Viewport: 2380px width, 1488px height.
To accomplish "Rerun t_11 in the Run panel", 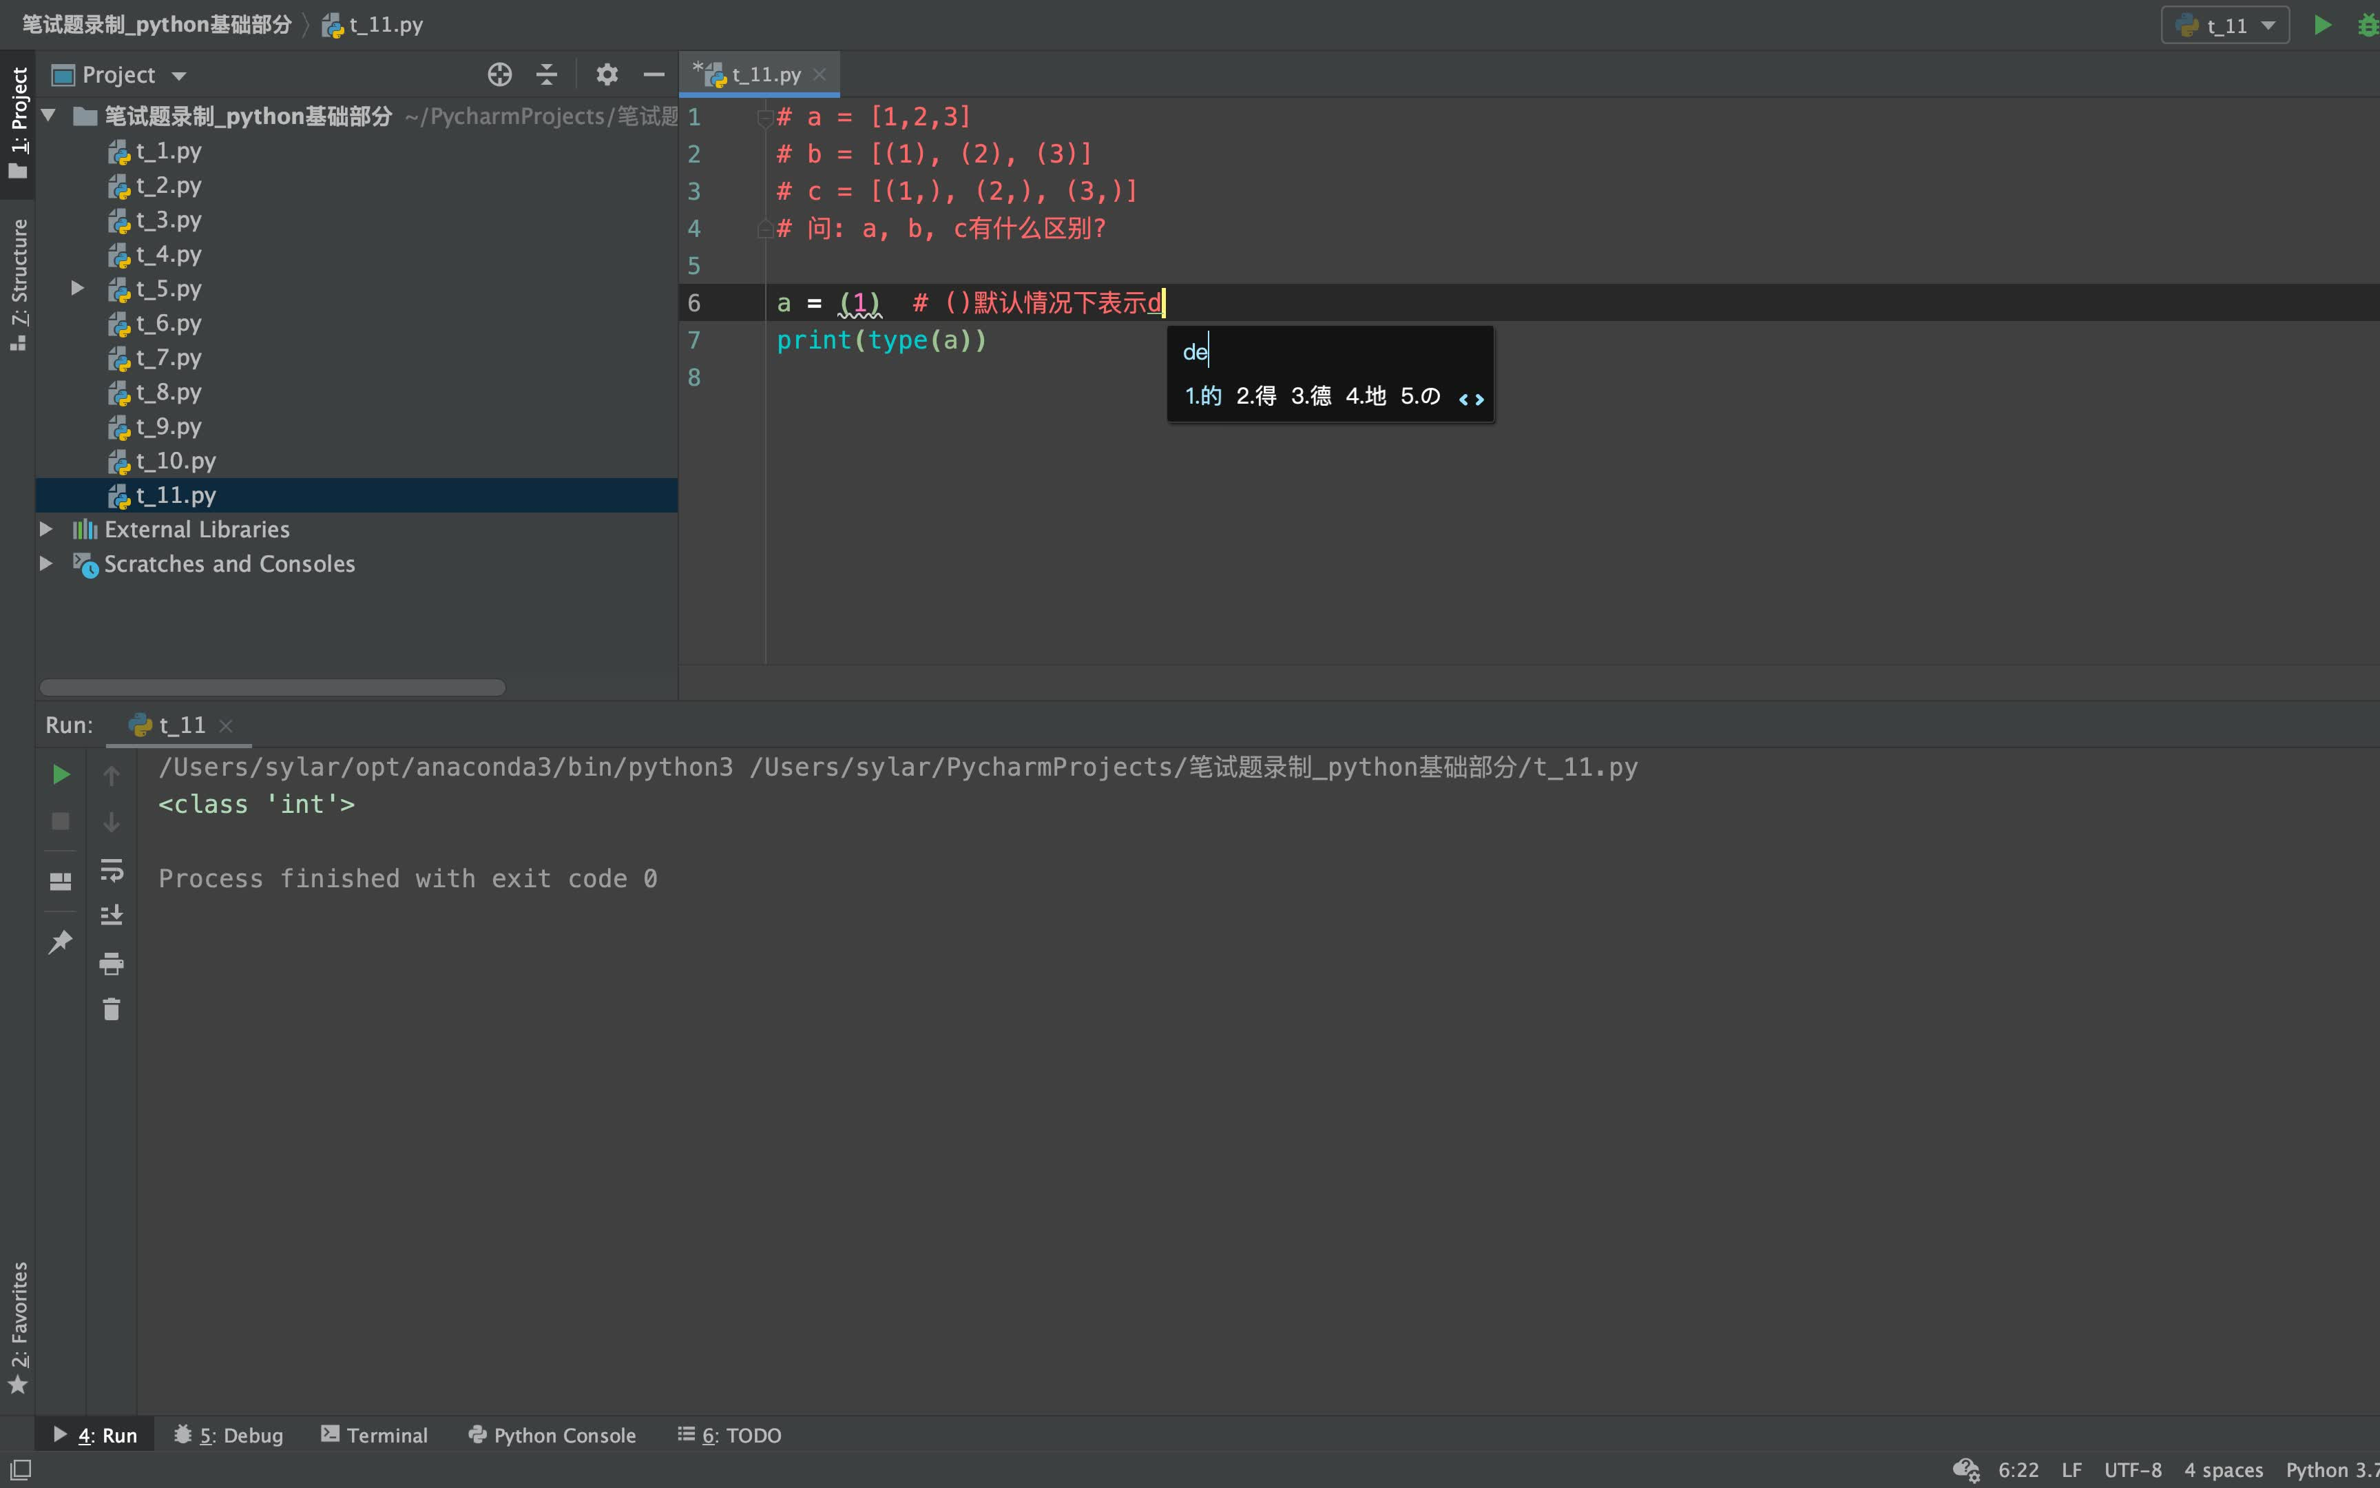I will [61, 774].
